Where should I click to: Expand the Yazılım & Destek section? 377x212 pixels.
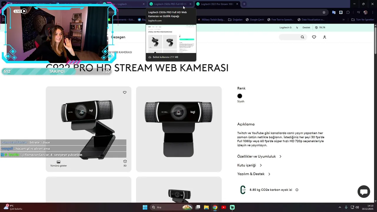[254, 174]
